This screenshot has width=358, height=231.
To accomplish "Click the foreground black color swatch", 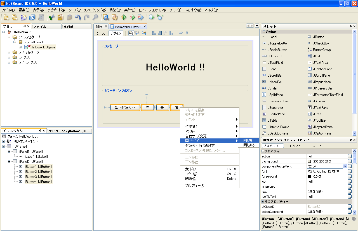I will (309, 176).
